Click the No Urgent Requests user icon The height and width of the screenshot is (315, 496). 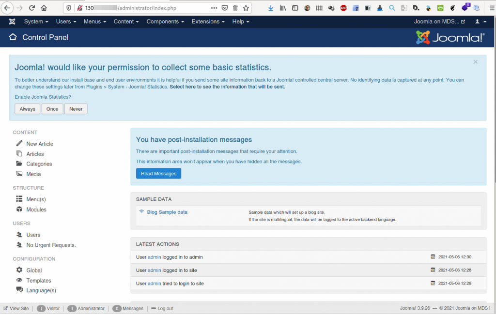[19, 245]
